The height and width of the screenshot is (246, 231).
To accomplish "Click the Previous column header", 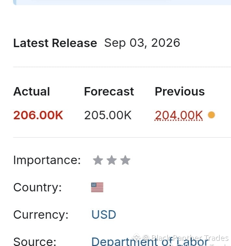I will (180, 91).
